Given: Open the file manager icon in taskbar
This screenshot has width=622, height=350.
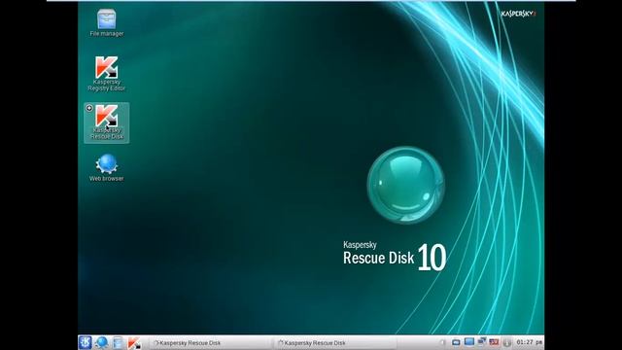Looking at the screenshot, I should pos(118,342).
